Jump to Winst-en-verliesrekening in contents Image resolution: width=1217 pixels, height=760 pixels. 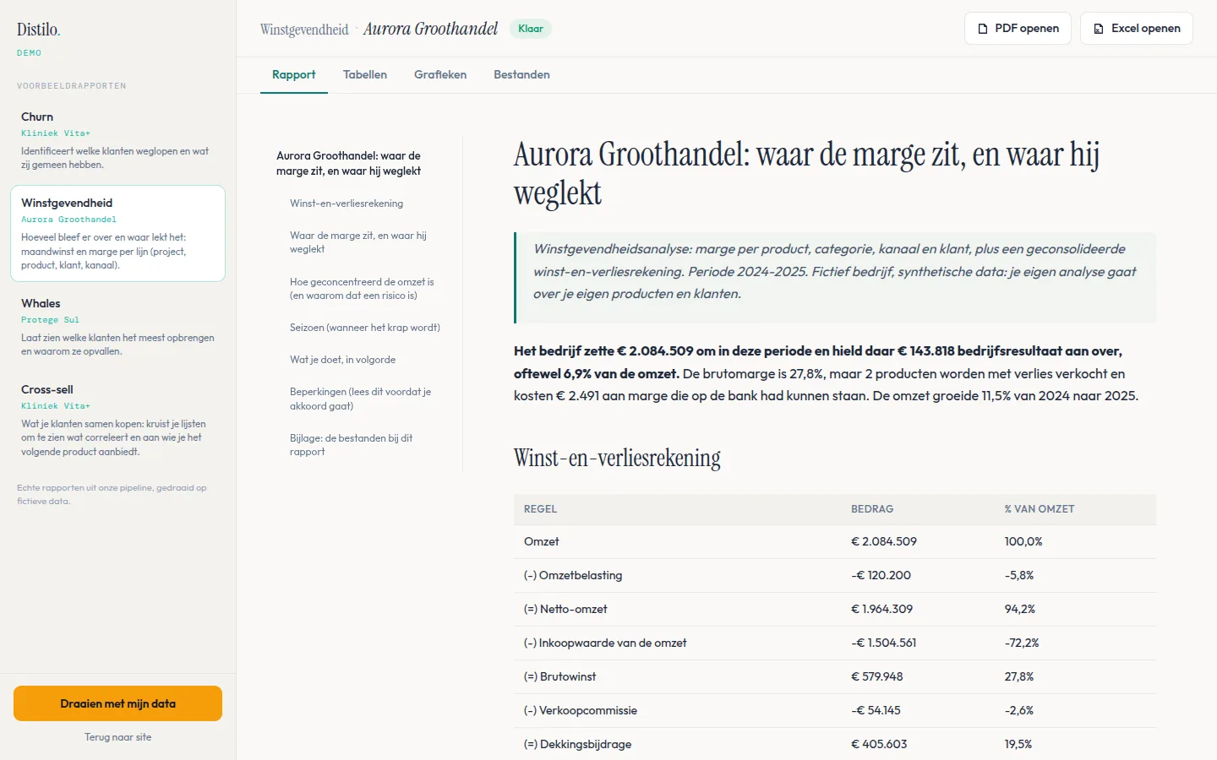(347, 204)
